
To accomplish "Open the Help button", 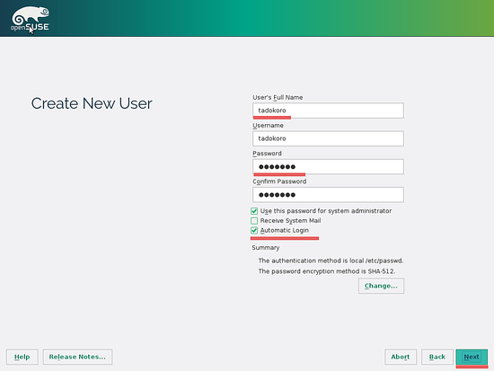I will [x=22, y=357].
